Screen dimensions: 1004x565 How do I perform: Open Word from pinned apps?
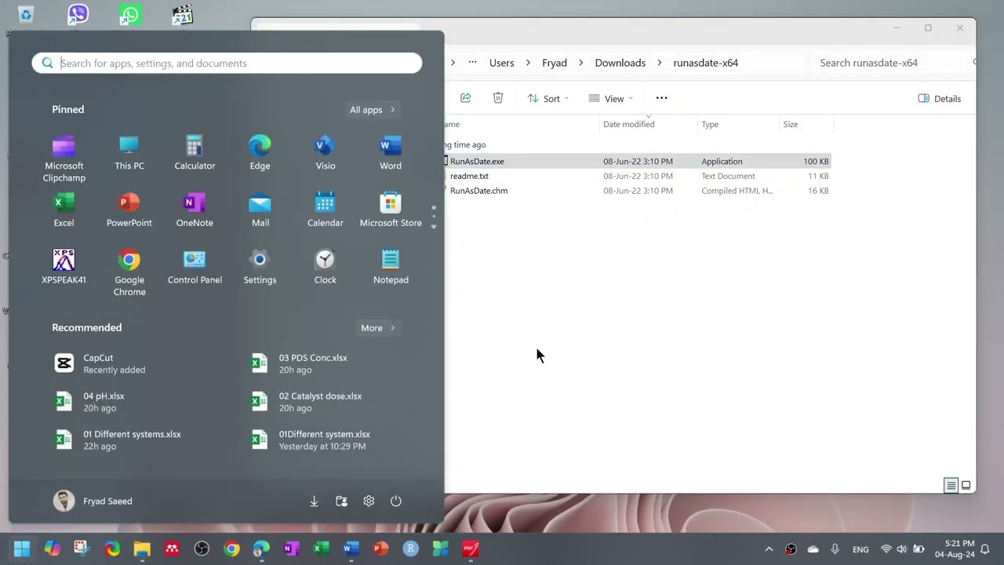pos(391,153)
